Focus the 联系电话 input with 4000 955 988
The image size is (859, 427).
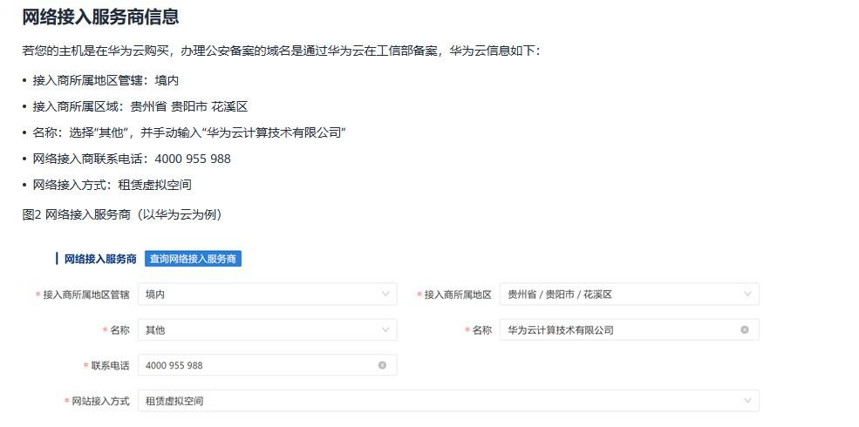pos(268,365)
